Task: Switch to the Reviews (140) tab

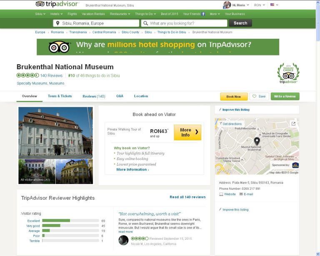Action: [x=94, y=96]
